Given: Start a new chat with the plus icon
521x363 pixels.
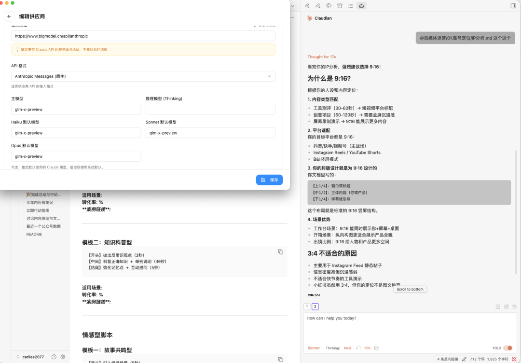Looking at the screenshot, I should 497,306.
